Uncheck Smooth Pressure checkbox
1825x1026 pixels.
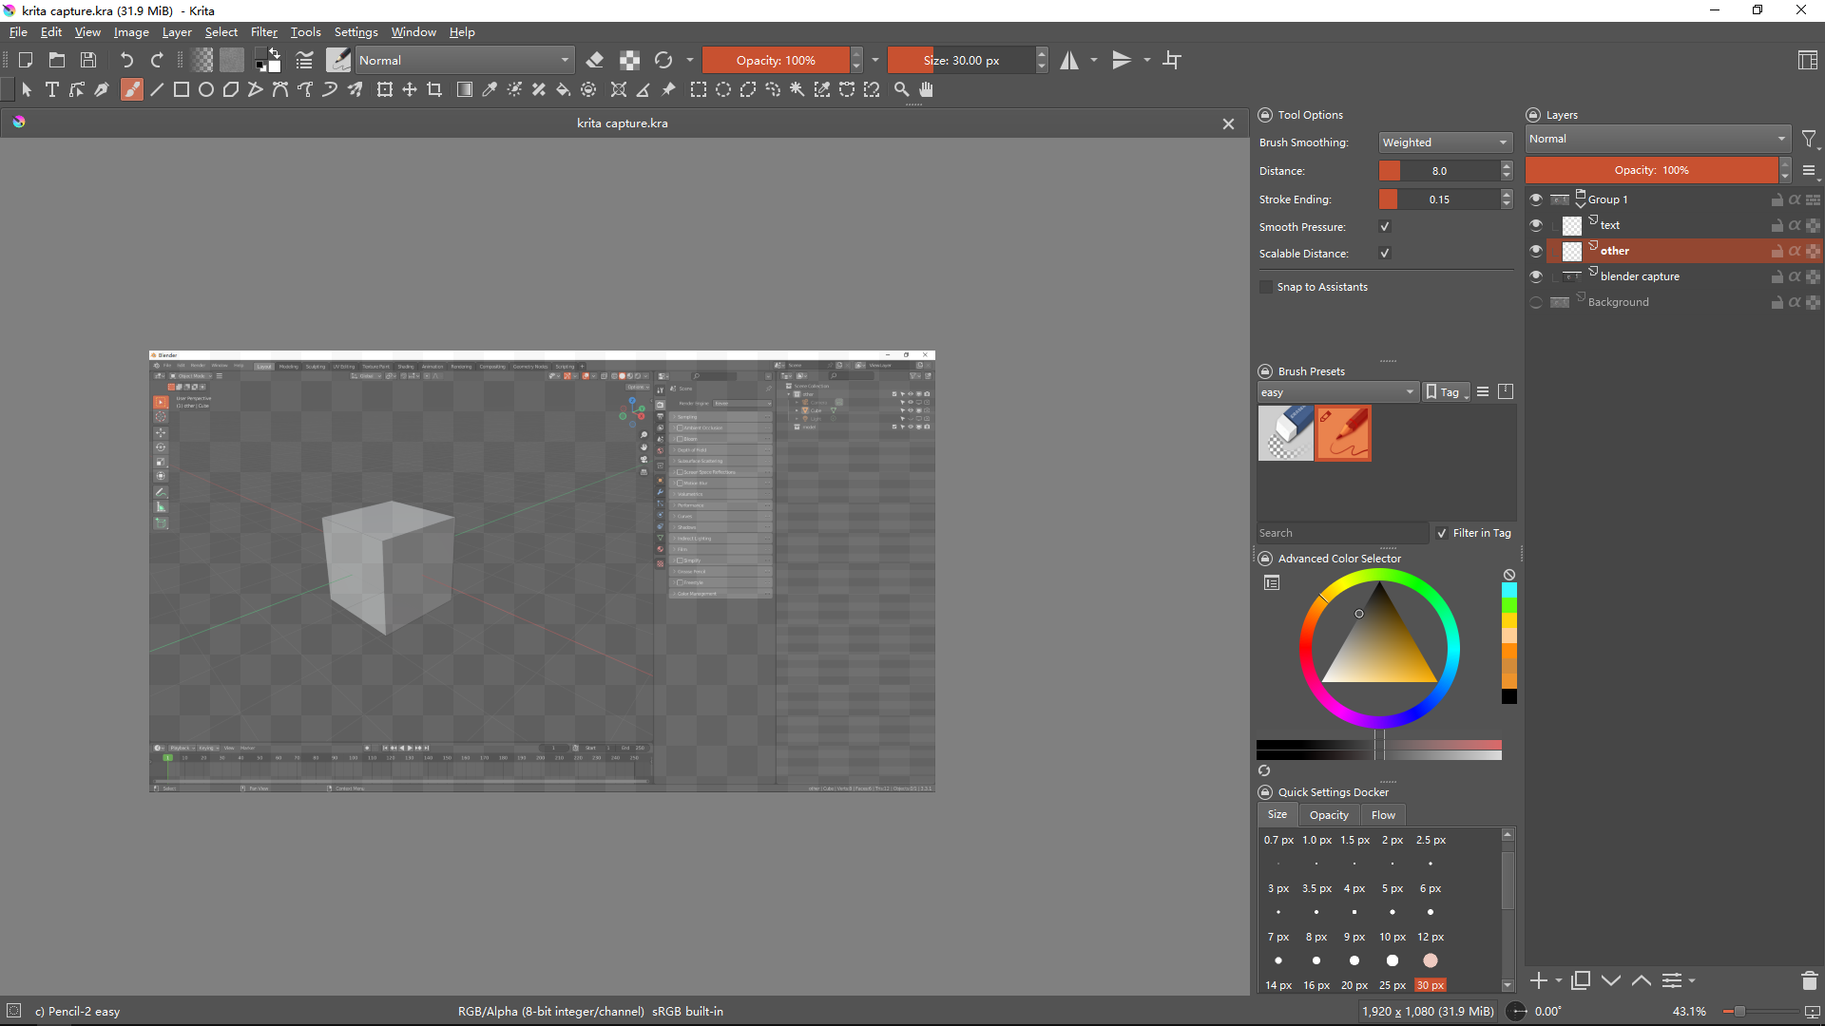pos(1385,227)
